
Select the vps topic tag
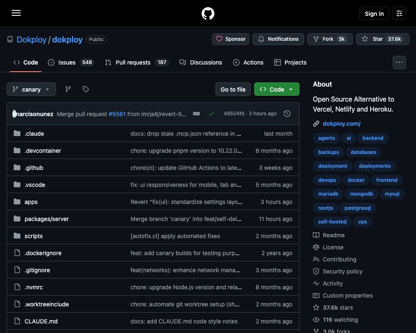(362, 222)
